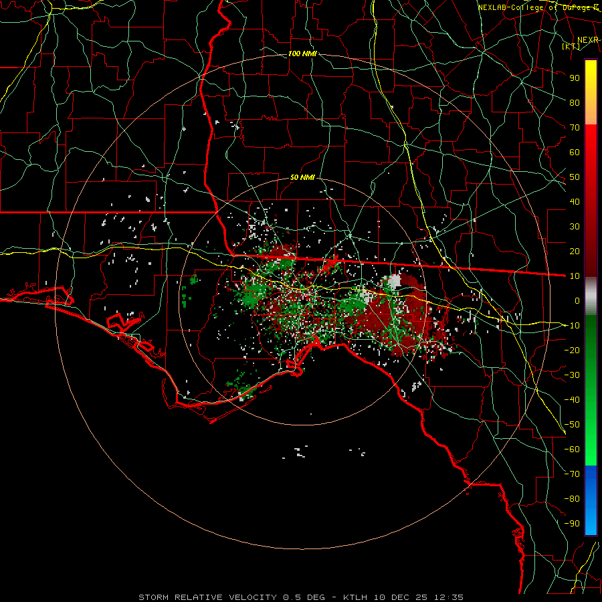The width and height of the screenshot is (602, 602).
Task: Click the -60 value on color scale
Action: [572, 449]
